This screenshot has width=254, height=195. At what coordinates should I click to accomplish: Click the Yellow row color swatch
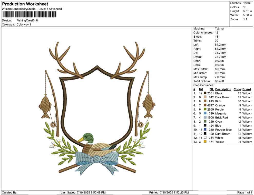[205, 142]
